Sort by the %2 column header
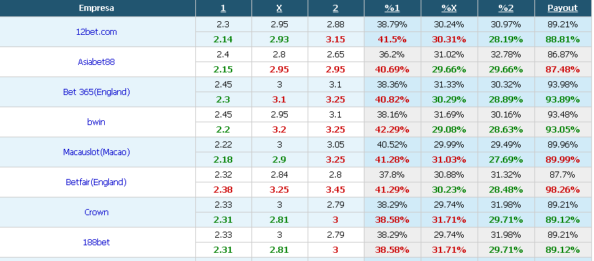The width and height of the screenshot is (594, 261). coord(506,8)
